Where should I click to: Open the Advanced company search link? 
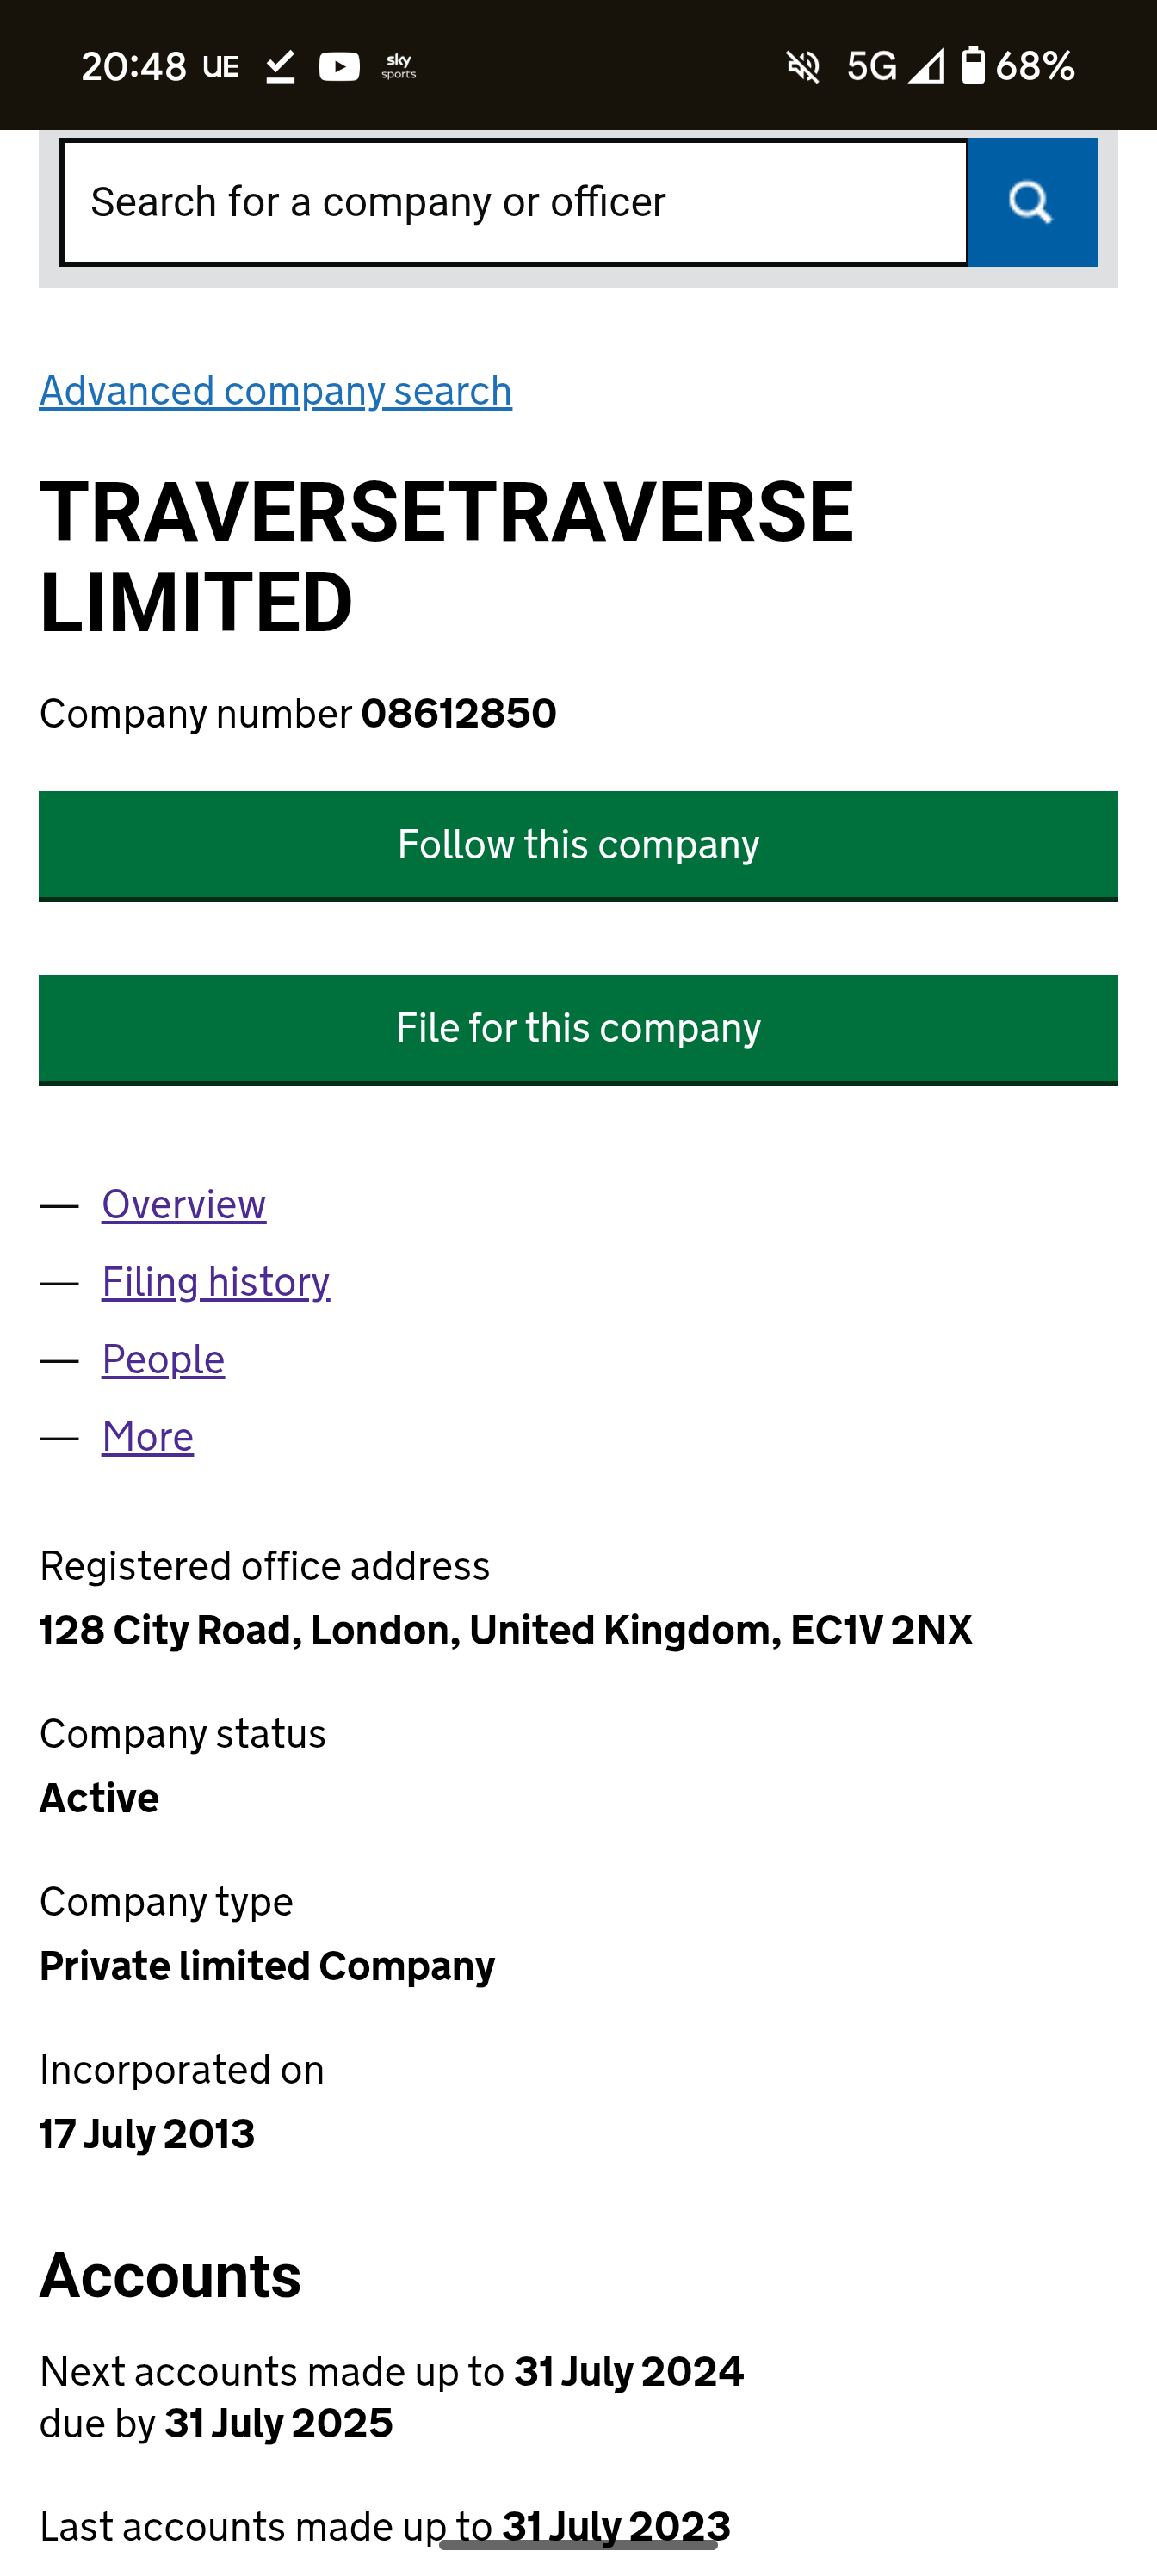[276, 391]
